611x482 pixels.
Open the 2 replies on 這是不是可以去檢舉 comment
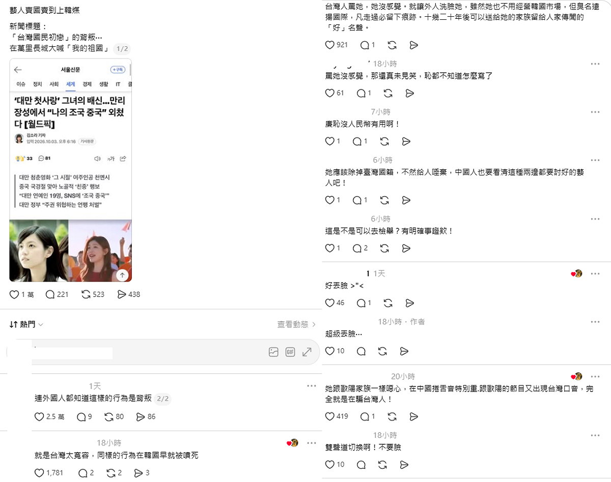click(x=358, y=248)
